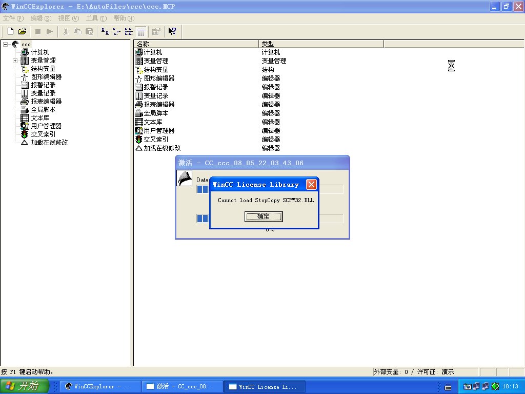Collapse the ccc project root node
Image resolution: width=525 pixels, height=394 pixels.
tap(6, 44)
